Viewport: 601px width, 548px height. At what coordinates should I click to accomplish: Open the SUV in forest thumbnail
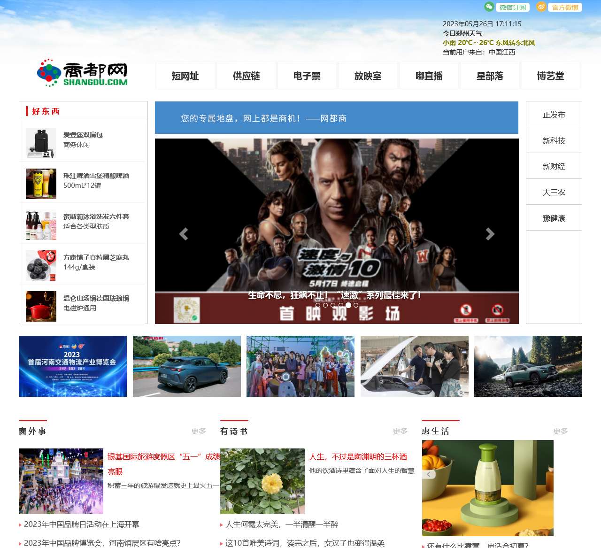pyautogui.click(x=528, y=366)
